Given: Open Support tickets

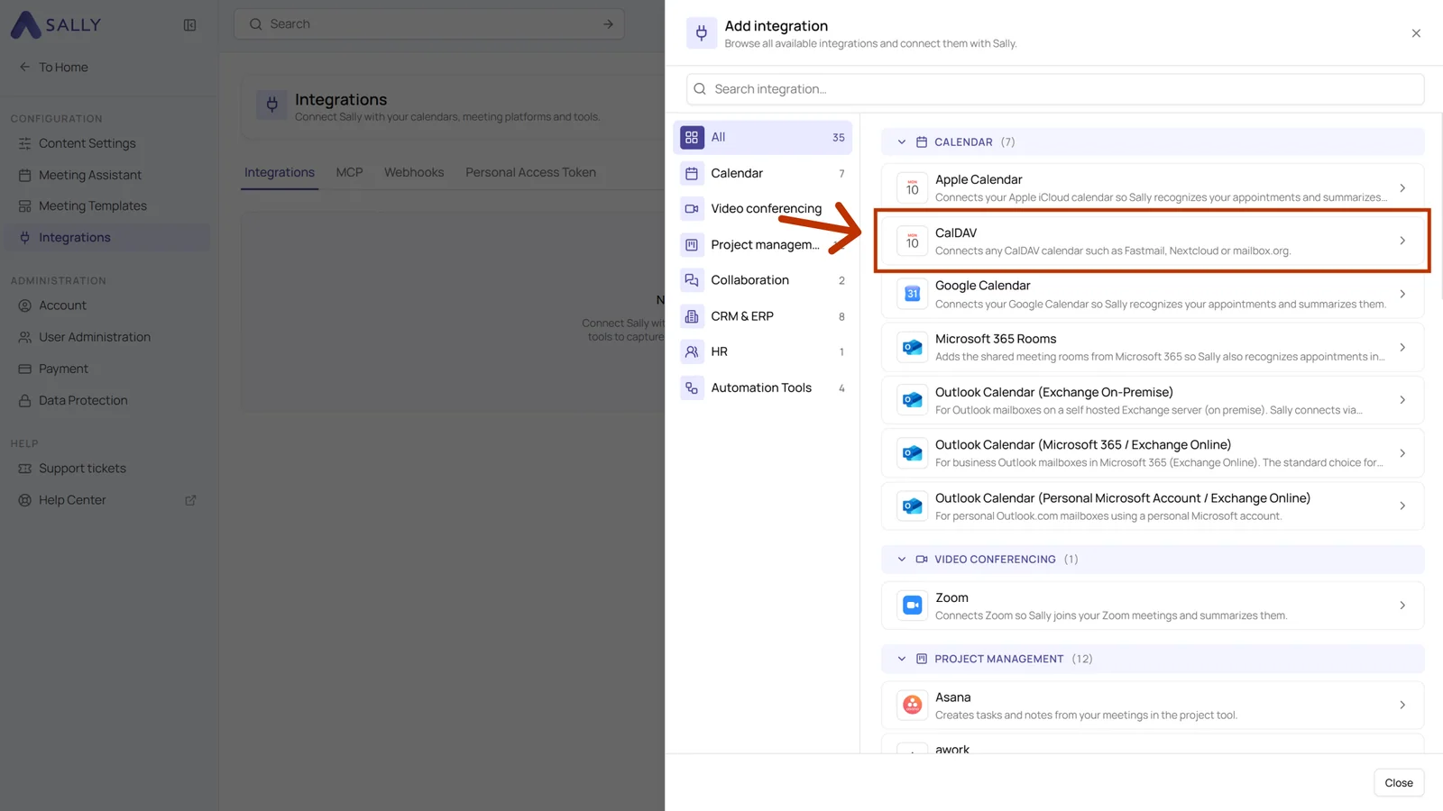Looking at the screenshot, I should click(x=108, y=469).
